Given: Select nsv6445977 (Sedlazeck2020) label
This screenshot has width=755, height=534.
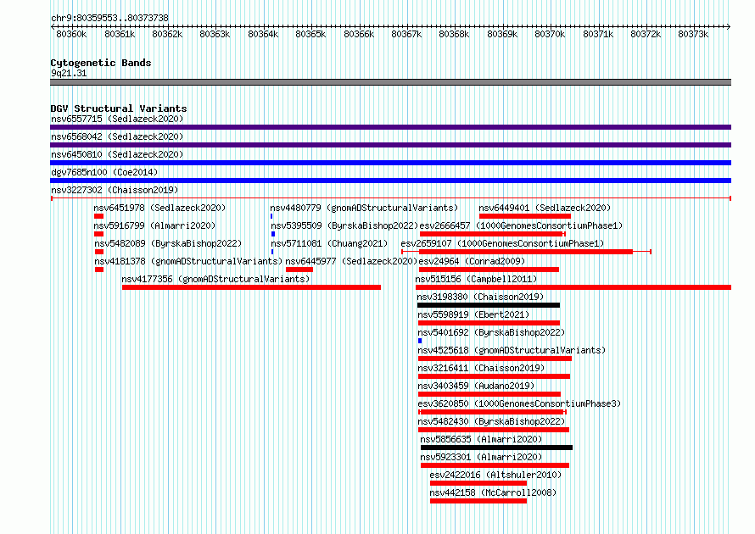Looking at the screenshot, I should [351, 261].
